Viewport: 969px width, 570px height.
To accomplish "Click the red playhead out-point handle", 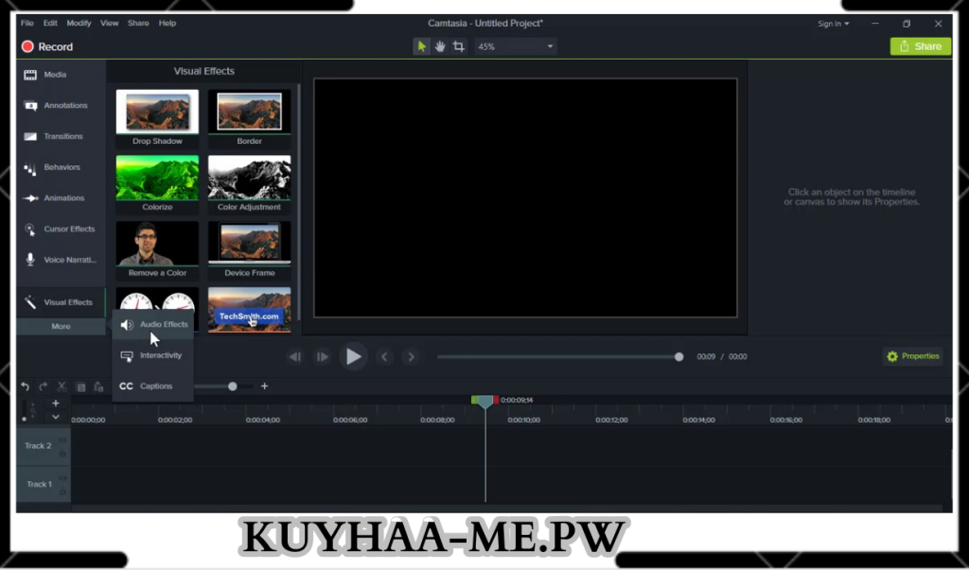I will 496,400.
